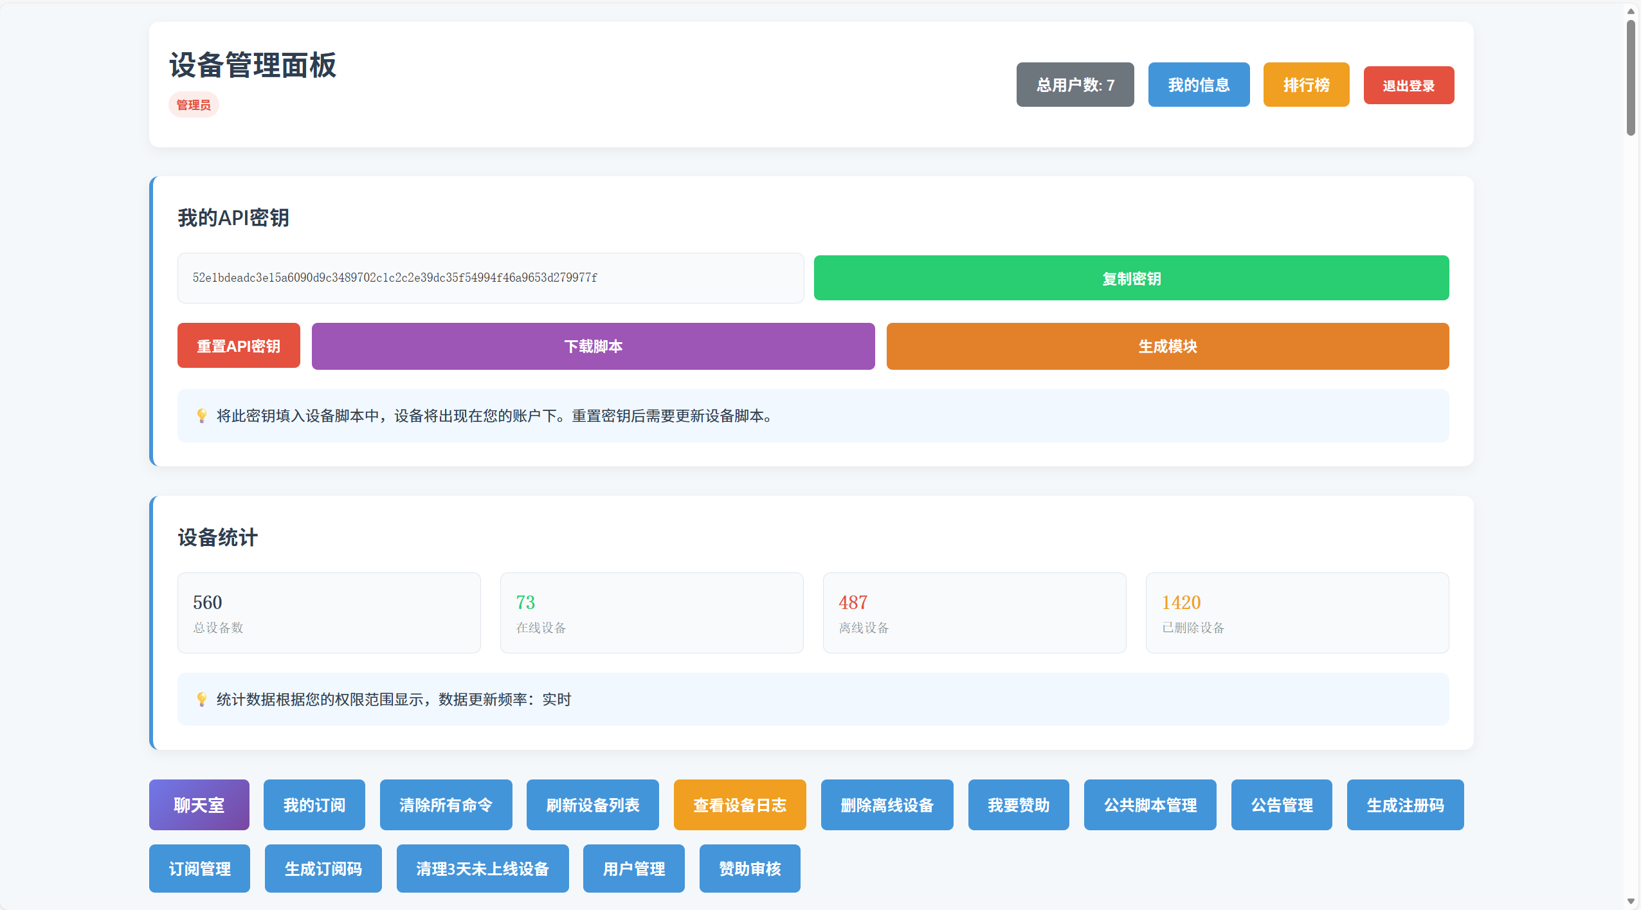Viewport: 1641px width, 910px height.
Task: Open 用户管理
Action: [x=633, y=868]
